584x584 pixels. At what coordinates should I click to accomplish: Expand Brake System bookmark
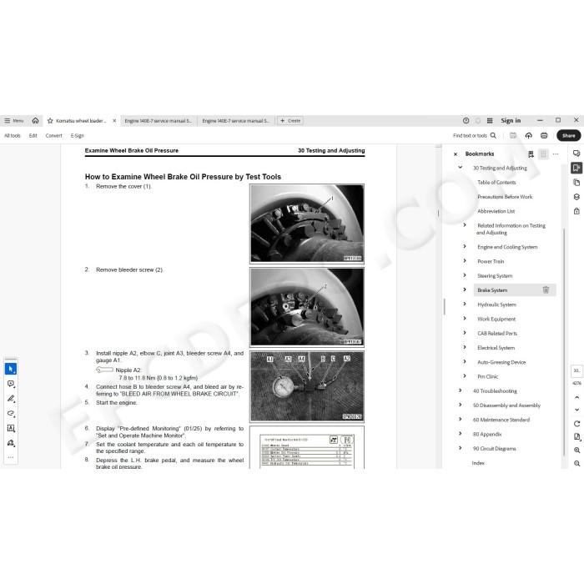[x=465, y=289]
